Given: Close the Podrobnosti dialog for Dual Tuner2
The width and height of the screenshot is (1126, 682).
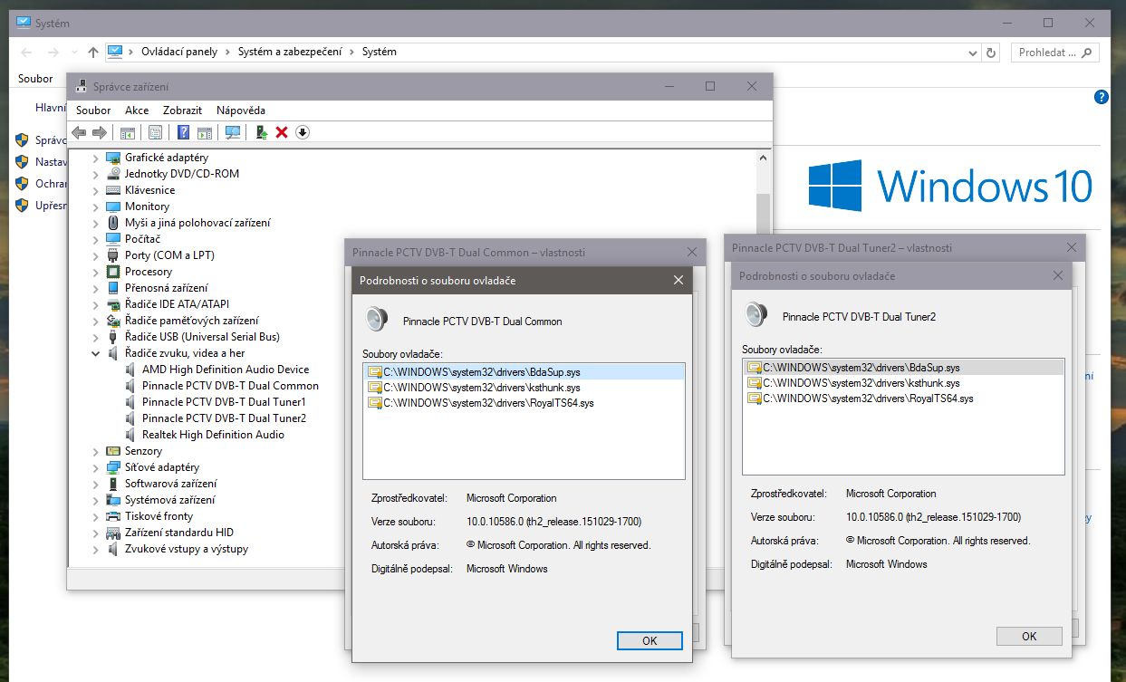Looking at the screenshot, I should click(x=1057, y=275).
